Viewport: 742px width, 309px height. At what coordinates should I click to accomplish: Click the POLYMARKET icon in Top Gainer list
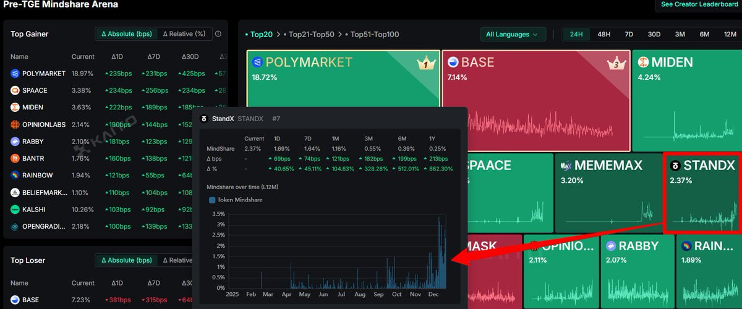point(15,74)
